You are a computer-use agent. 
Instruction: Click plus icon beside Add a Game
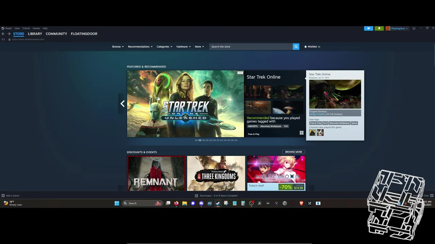click(3, 196)
